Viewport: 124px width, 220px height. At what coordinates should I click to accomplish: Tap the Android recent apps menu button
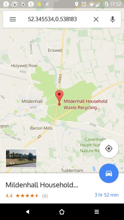pos(96,212)
